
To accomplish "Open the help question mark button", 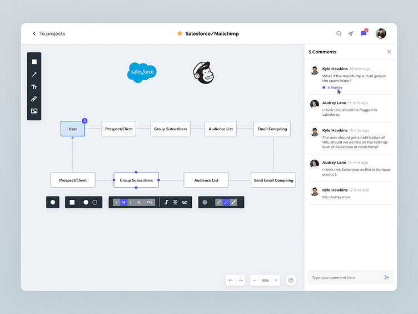I will tap(291, 281).
